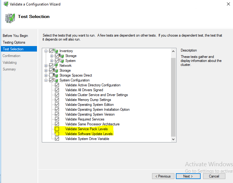Screen dimensions: 233x183
Task: Click the top-level Storage category icon
Action: [56, 70]
